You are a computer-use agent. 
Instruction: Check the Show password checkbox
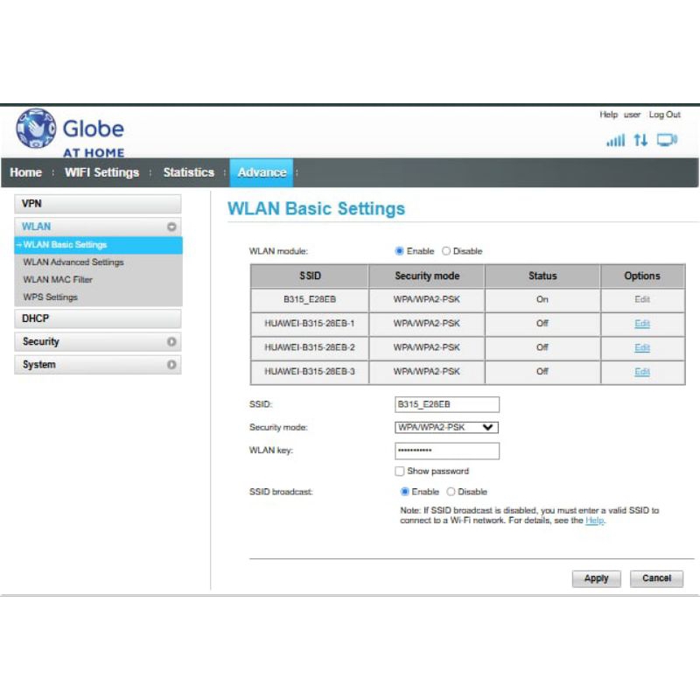pos(400,471)
